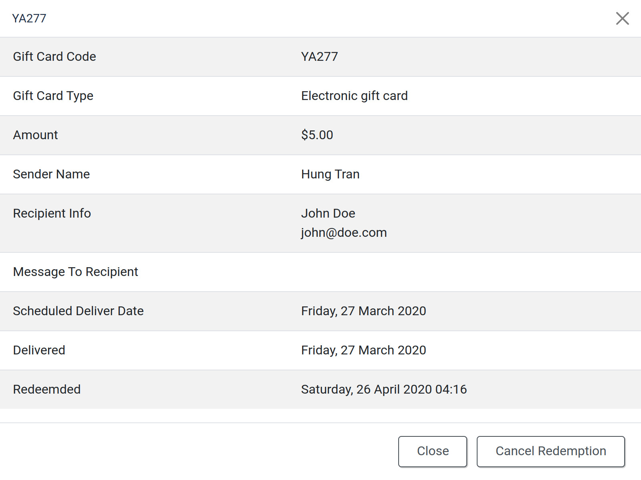Click the Recipient Info row label

coord(51,213)
